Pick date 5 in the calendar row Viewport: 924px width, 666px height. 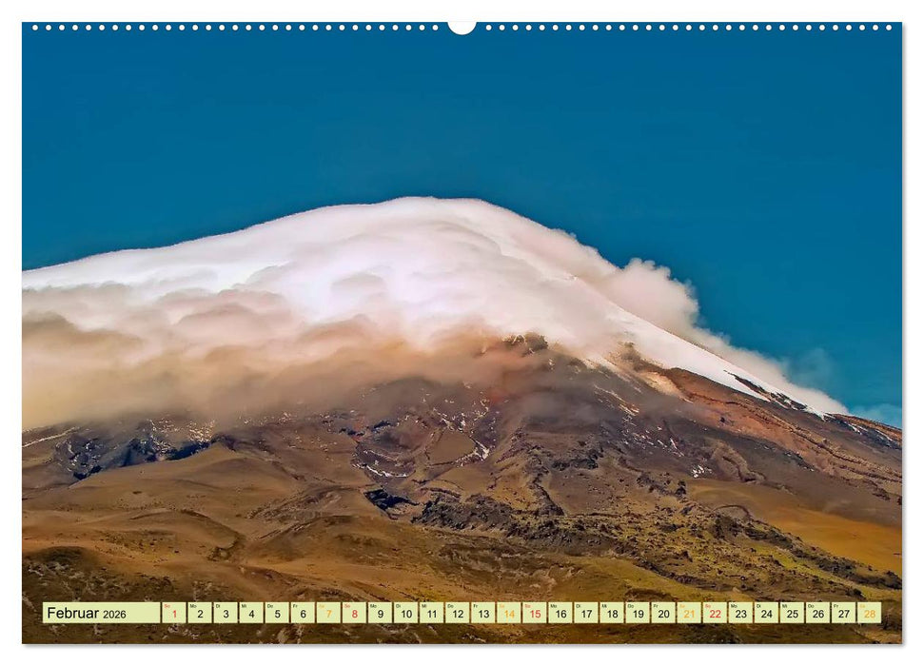(277, 613)
